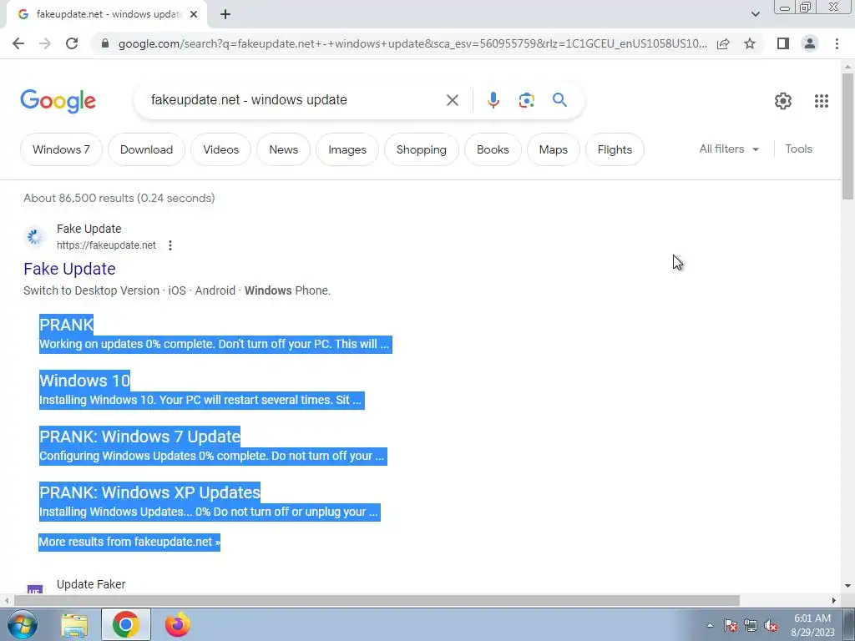Image resolution: width=855 pixels, height=641 pixels.
Task: Expand the All filters dropdown
Action: pyautogui.click(x=729, y=149)
